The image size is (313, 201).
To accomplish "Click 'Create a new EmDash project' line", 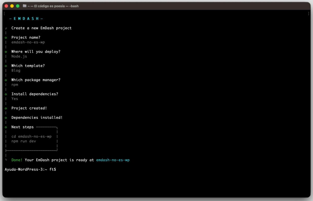I will pyautogui.click(x=41, y=28).
